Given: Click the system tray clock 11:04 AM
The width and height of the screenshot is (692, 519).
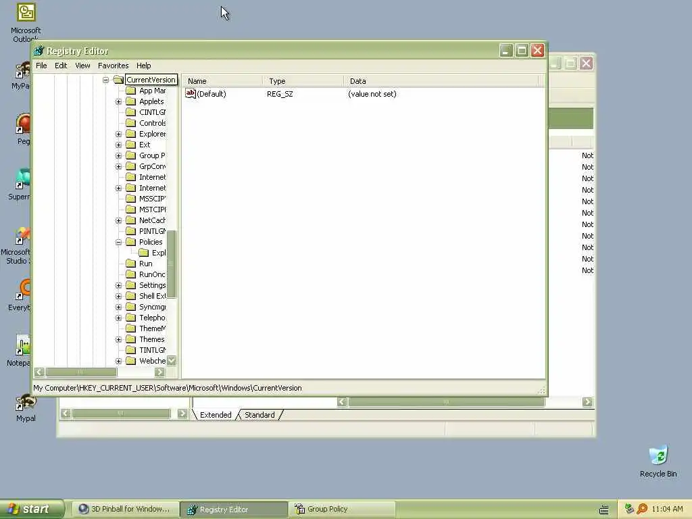Looking at the screenshot, I should (x=667, y=509).
